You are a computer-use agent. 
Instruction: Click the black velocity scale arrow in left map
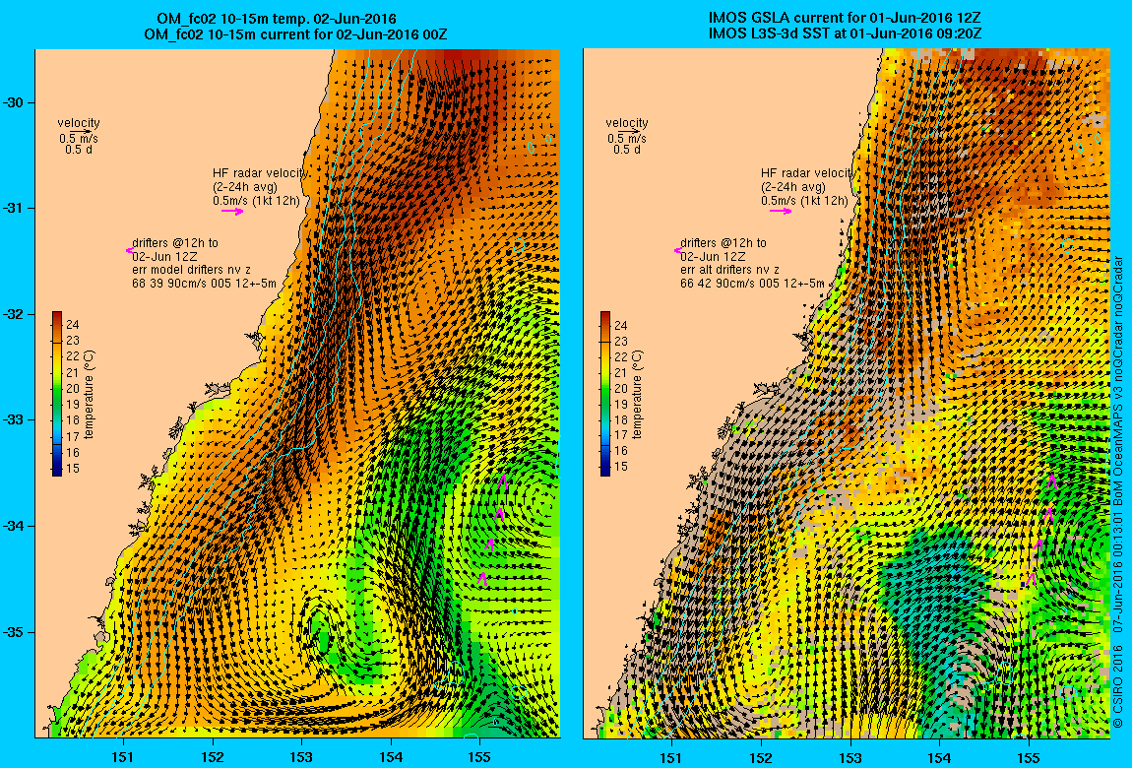80,131
